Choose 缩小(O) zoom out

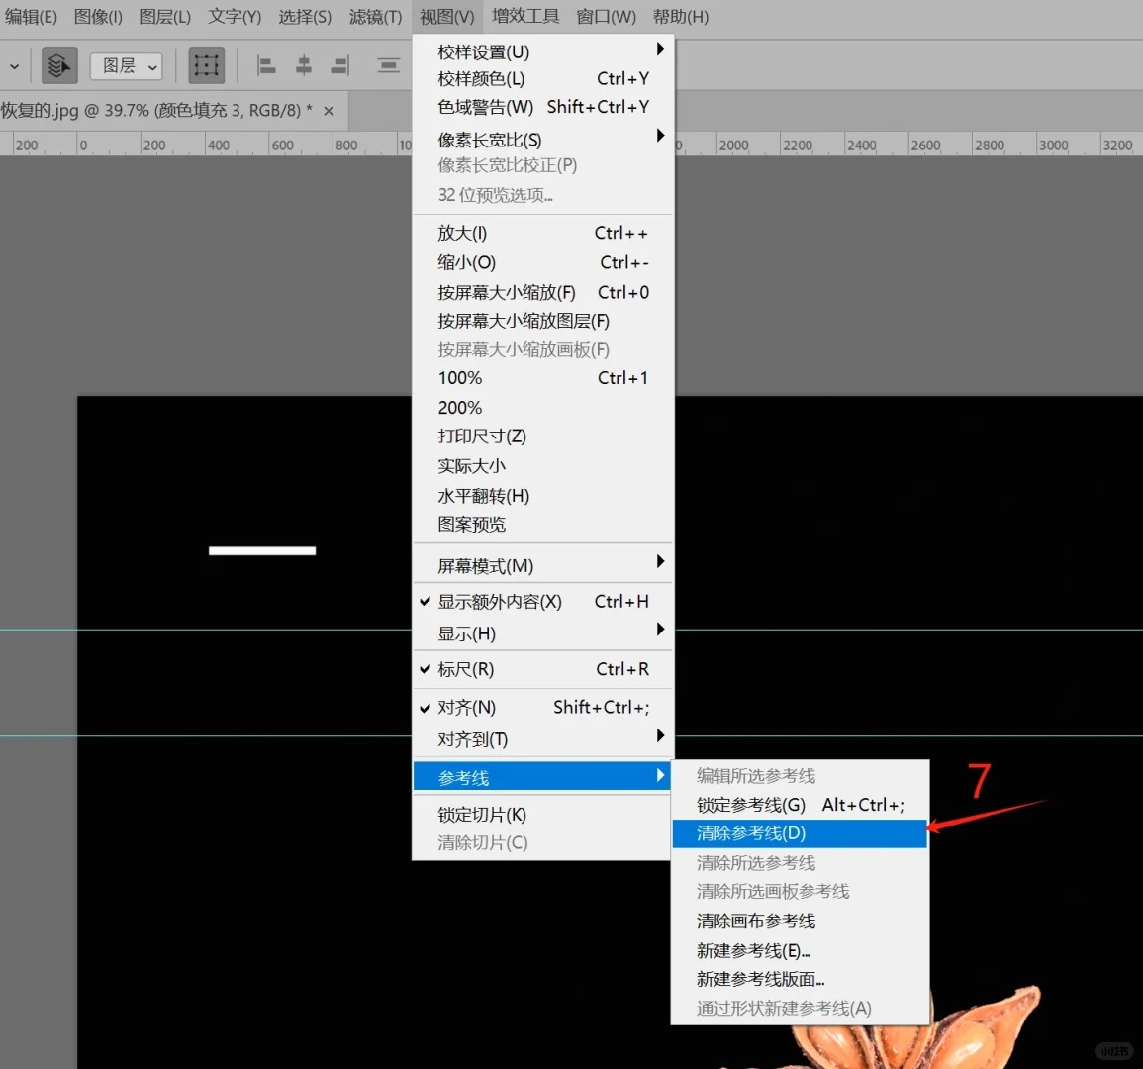click(x=543, y=262)
